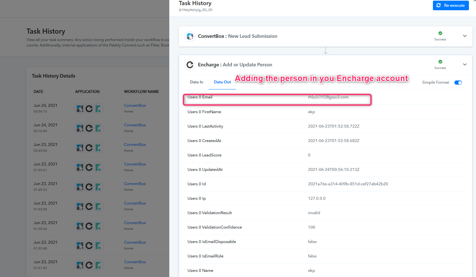The width and height of the screenshot is (476, 277).
Task: Click the Encharge icon in the Jun 23 03:40:54 row
Action: pyautogui.click(x=89, y=148)
